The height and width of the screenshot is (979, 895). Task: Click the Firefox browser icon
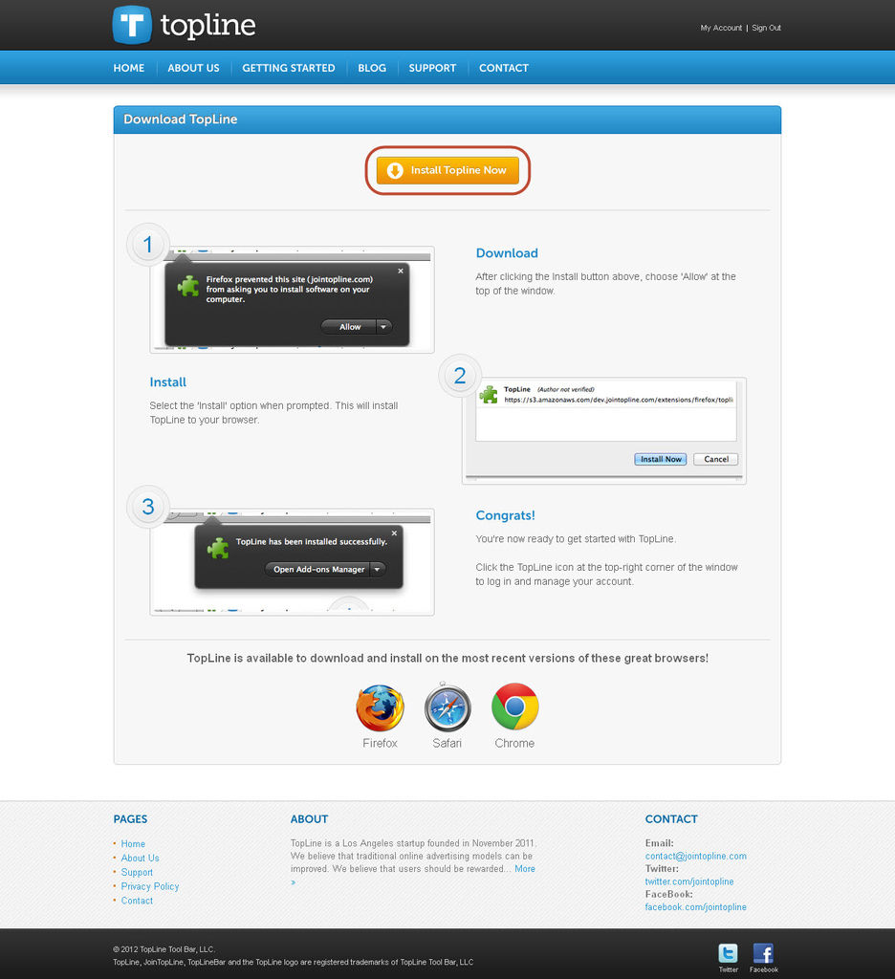[x=380, y=708]
